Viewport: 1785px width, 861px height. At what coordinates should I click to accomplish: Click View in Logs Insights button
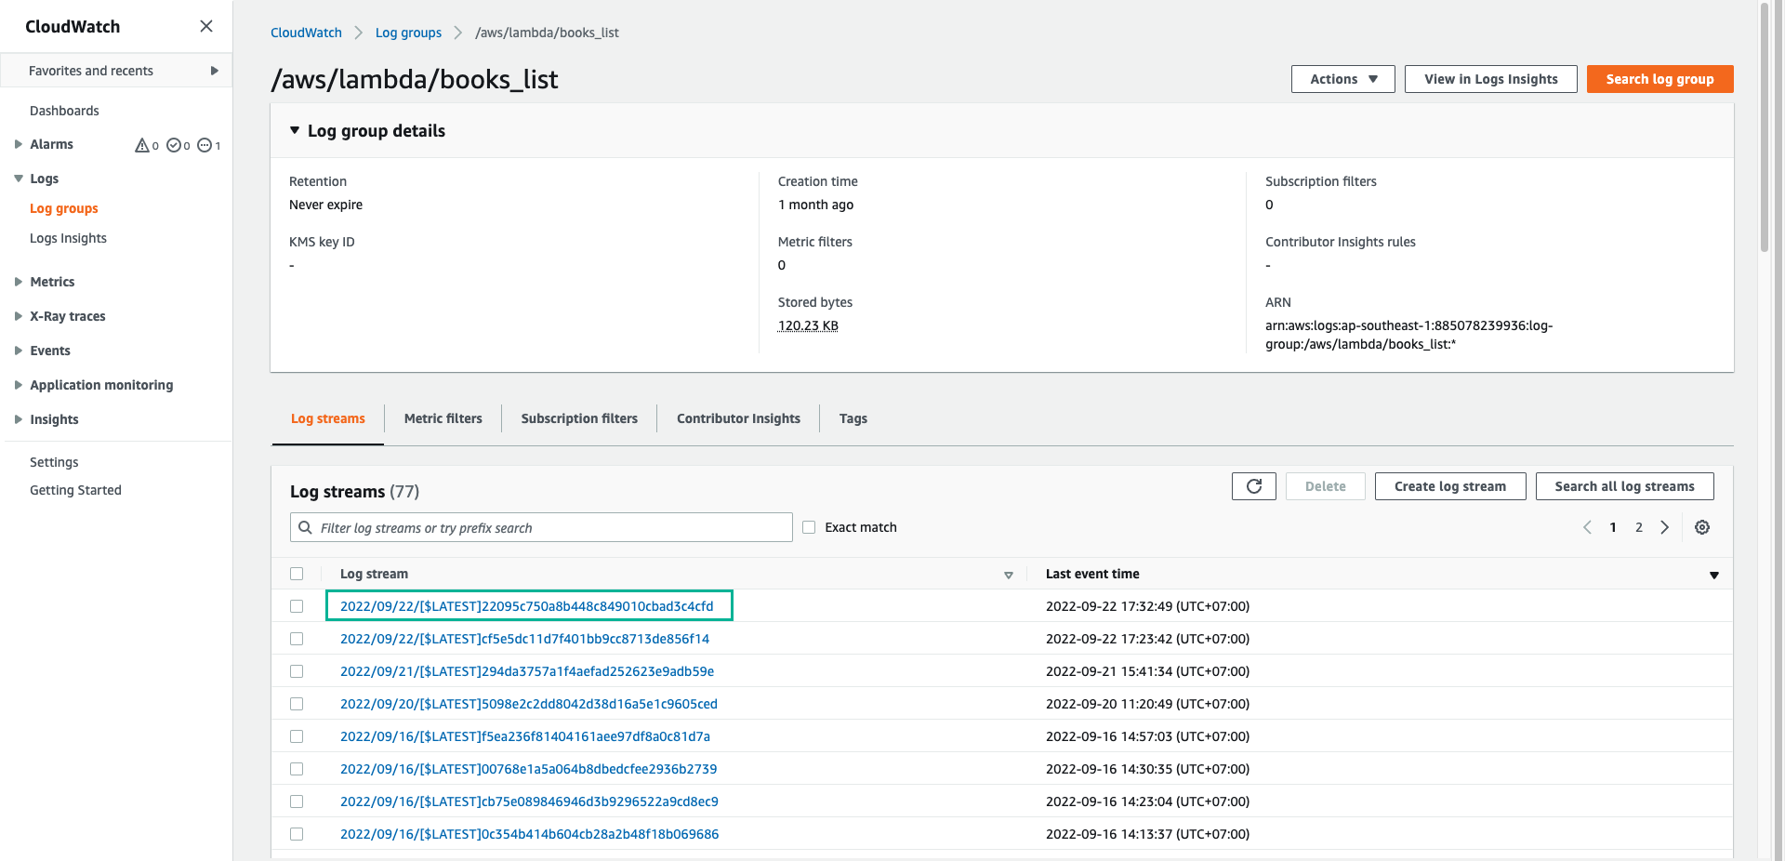[1490, 79]
